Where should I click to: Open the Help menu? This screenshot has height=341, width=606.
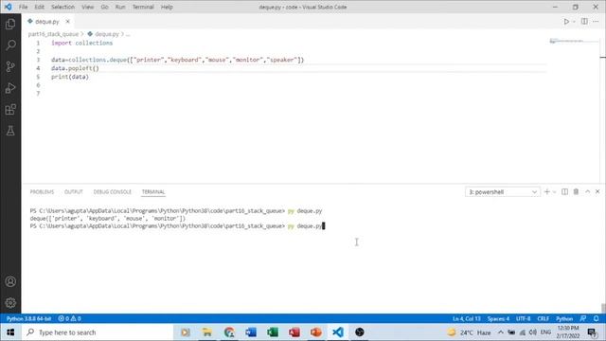167,7
